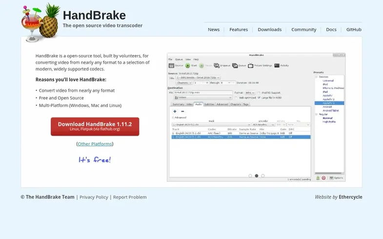Select the third carousel dot
The width and height of the screenshot is (383, 239).
point(263,176)
